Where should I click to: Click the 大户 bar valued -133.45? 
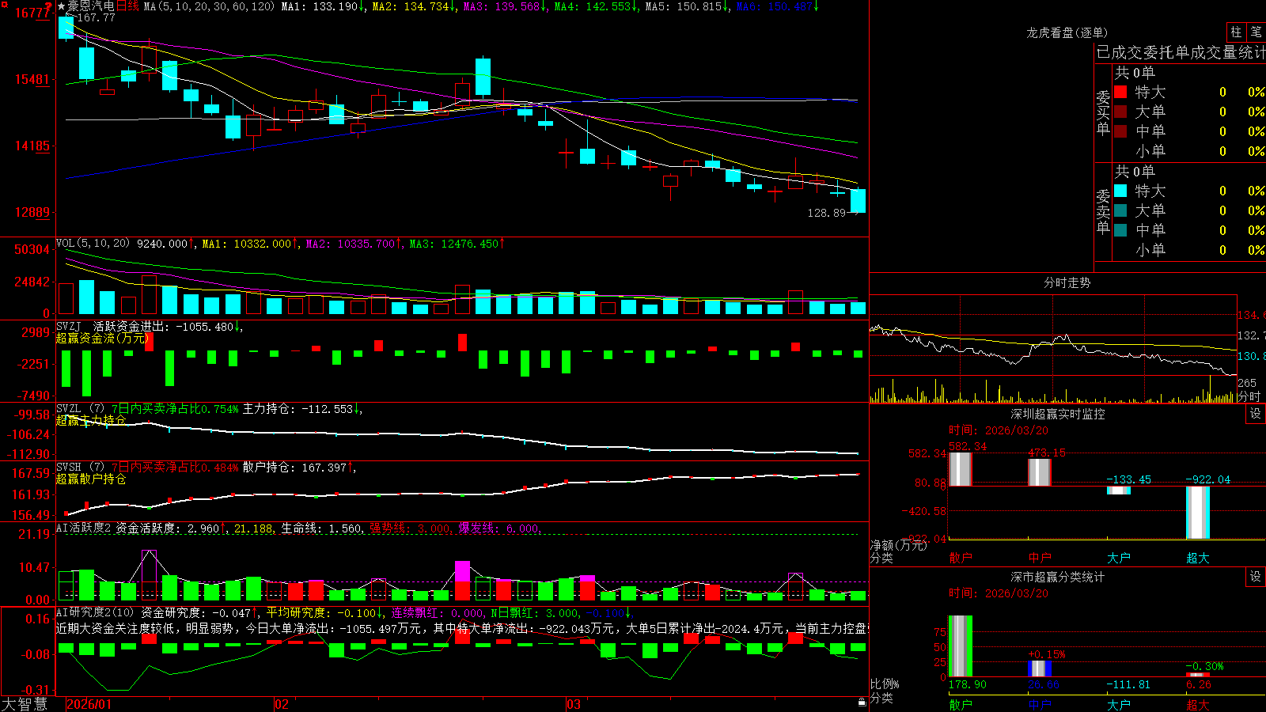[1118, 490]
